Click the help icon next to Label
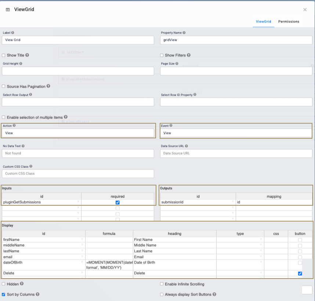The width and height of the screenshot is (315, 301). pos(13,33)
